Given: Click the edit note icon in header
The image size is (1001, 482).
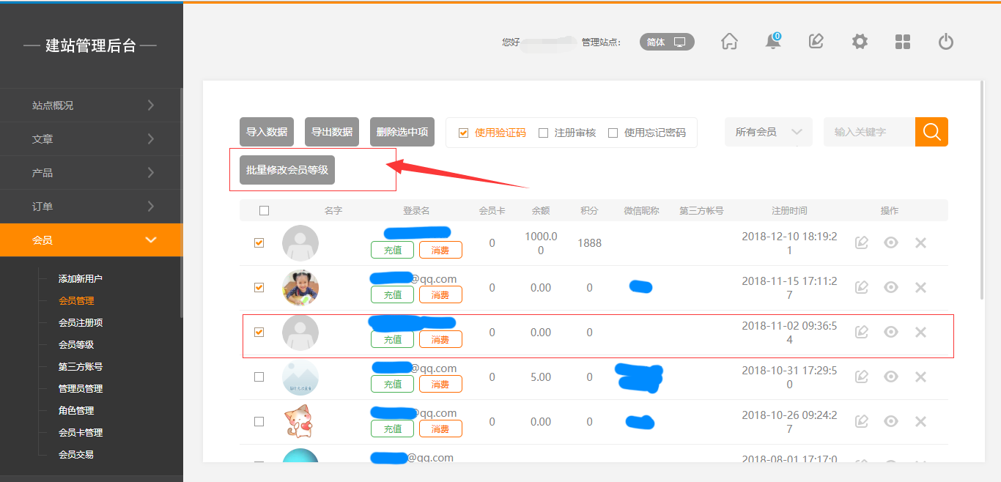Looking at the screenshot, I should coord(816,42).
